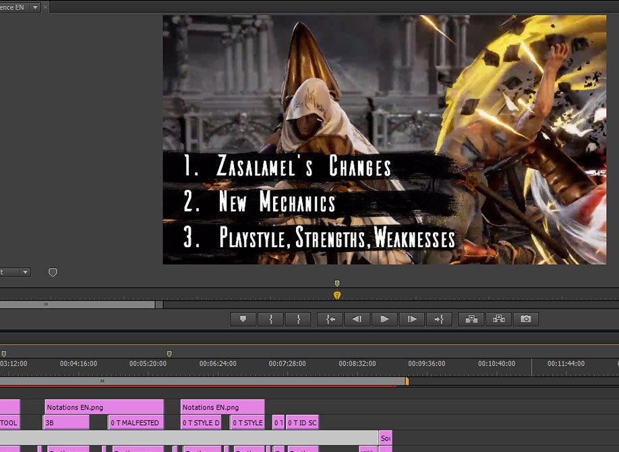Image resolution: width=619 pixels, height=452 pixels.
Task: Open the sequence tab dropdown arrow
Action: click(x=35, y=7)
